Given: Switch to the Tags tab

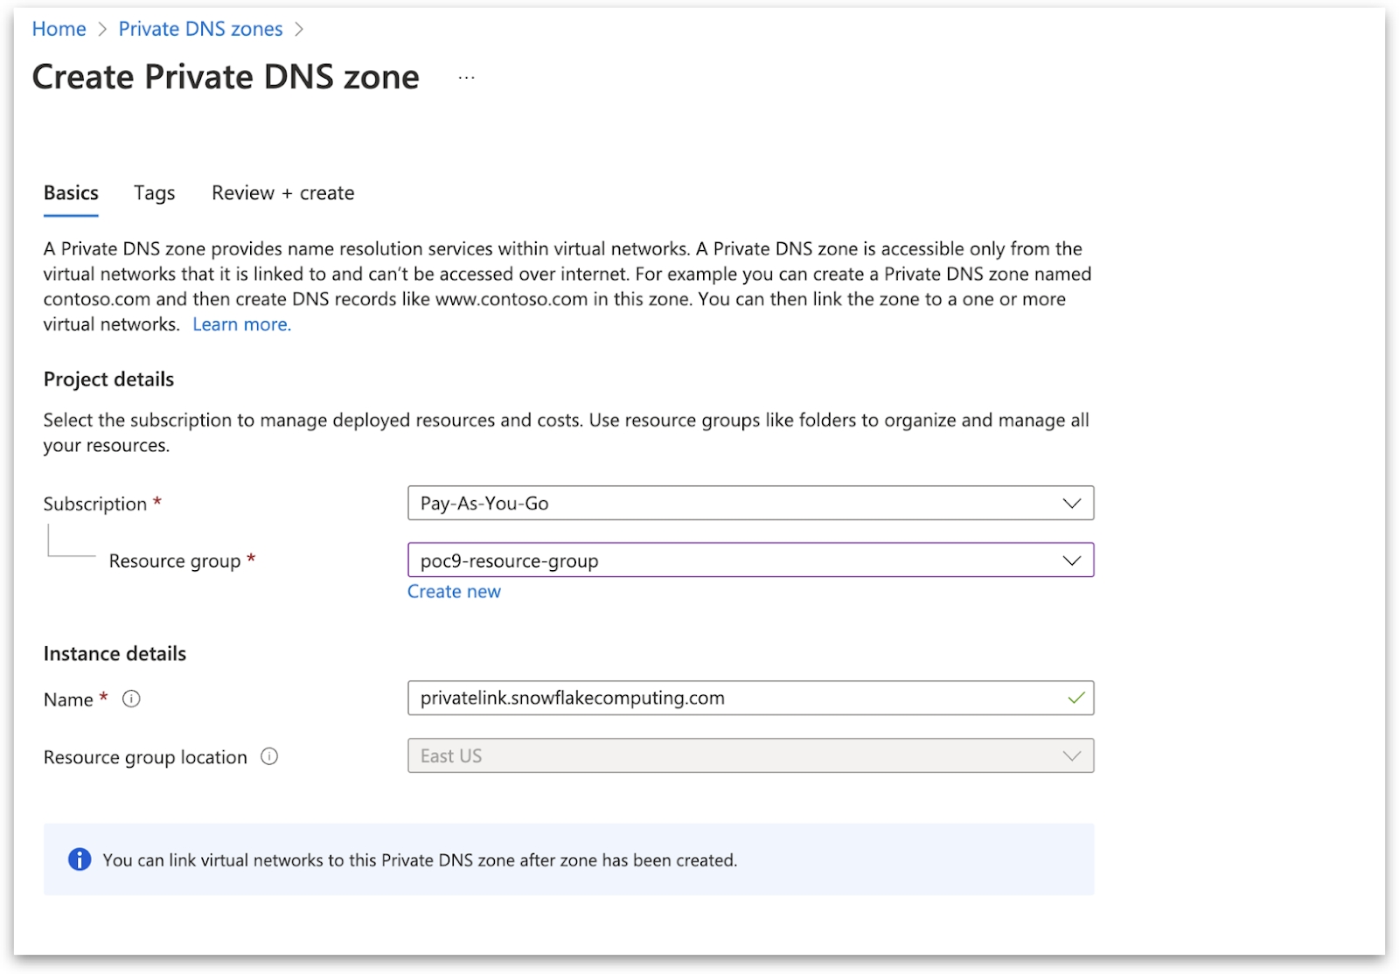Looking at the screenshot, I should [154, 193].
